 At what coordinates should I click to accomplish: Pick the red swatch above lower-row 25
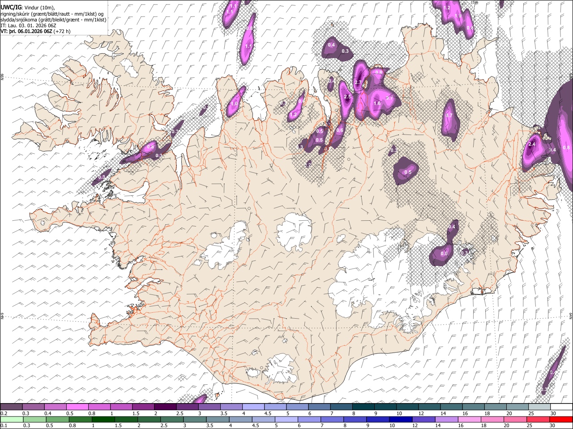[538, 419]
